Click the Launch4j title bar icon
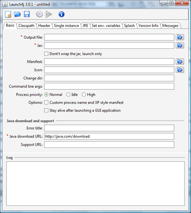 pyautogui.click(x=5, y=4)
